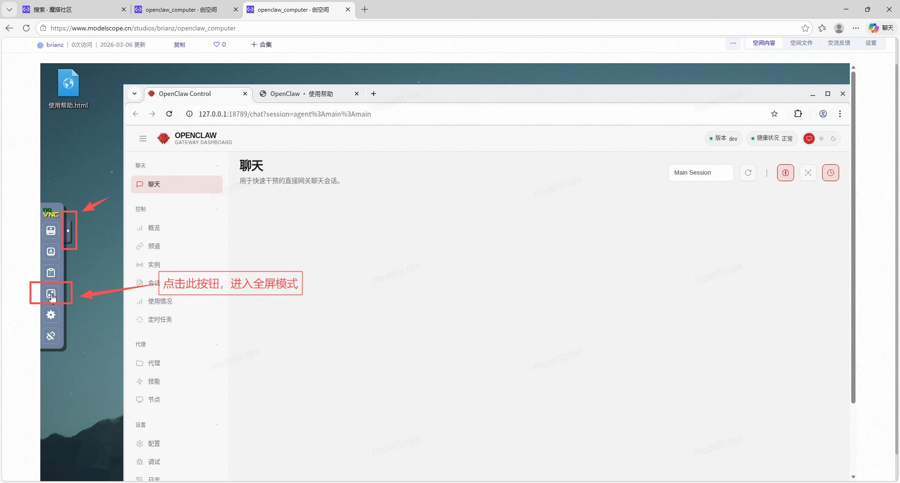Viewport: 900px width, 483px height.
Task: Click the OpenClaw red logo
Action: pos(164,139)
